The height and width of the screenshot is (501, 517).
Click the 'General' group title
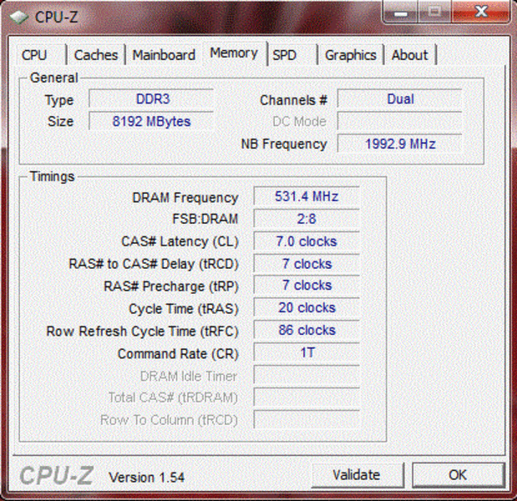click(x=53, y=78)
